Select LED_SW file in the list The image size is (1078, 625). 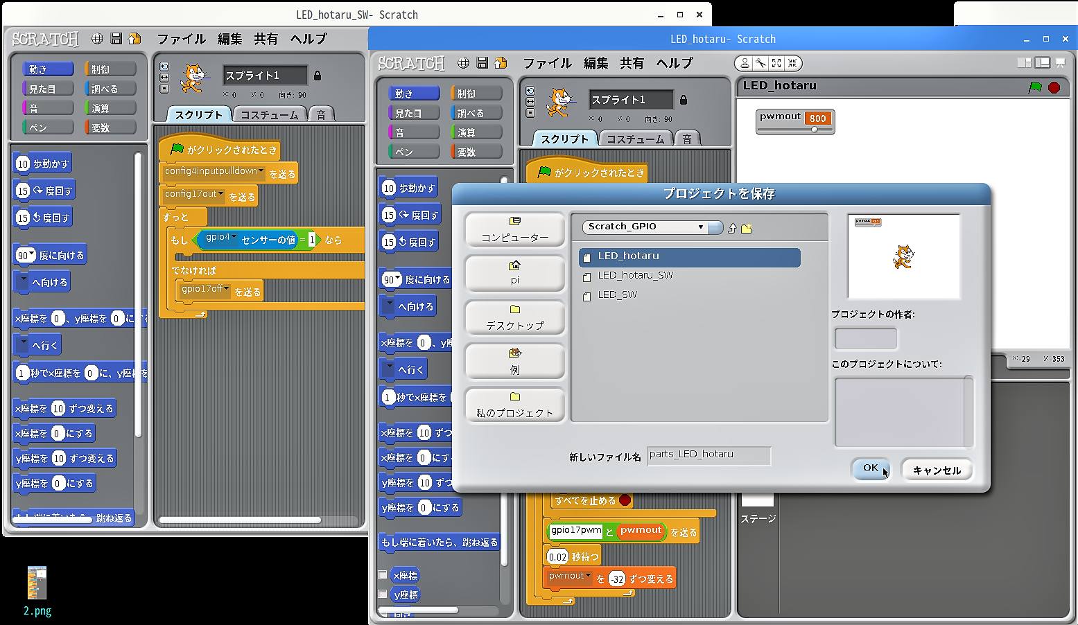690,295
